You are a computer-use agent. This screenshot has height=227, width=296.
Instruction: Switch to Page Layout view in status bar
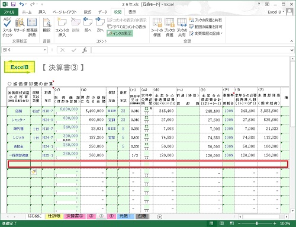pos(221,223)
